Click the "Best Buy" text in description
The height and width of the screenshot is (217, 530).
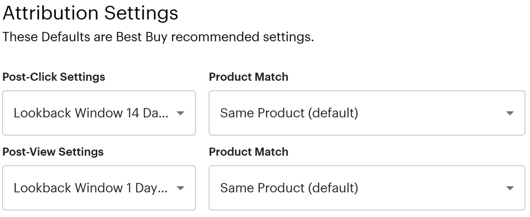point(141,37)
